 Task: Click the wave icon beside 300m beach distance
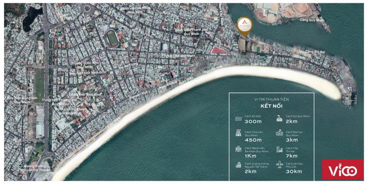click(238, 118)
